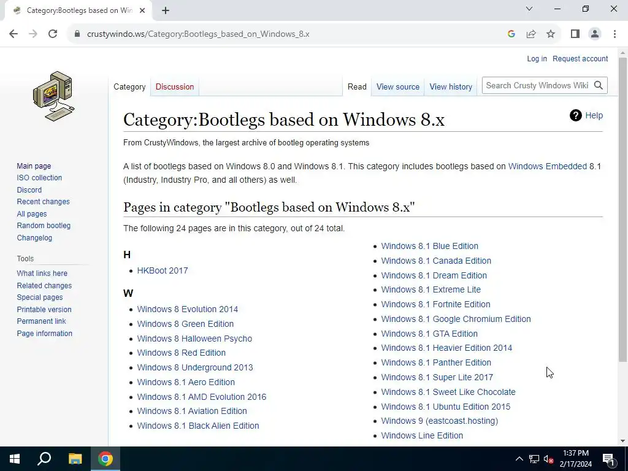Open Recent changes in sidebar
The width and height of the screenshot is (628, 471).
coord(44,201)
